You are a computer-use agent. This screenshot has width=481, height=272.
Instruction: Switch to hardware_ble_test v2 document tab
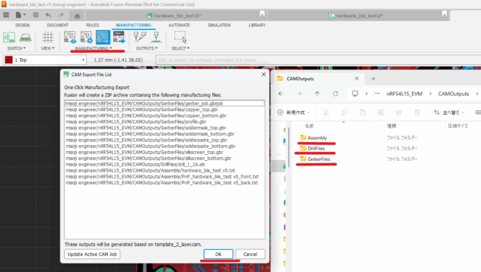(x=356, y=16)
